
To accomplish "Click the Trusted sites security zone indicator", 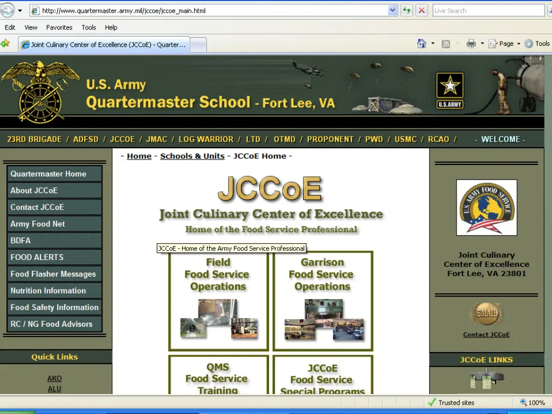I will 451,402.
